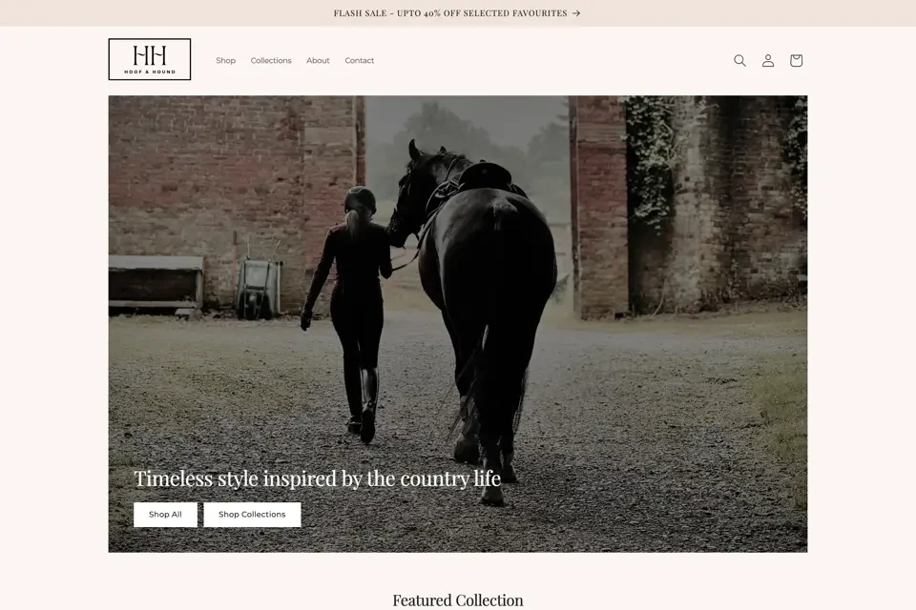Open the shopping cart icon
916x610 pixels.
click(x=796, y=60)
